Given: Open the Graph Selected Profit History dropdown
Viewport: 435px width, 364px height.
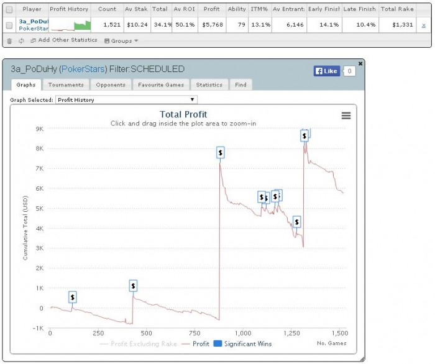Looking at the screenshot, I should pyautogui.click(x=126, y=100).
